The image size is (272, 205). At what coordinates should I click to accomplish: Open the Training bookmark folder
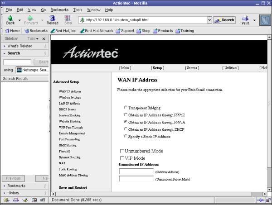(185, 31)
